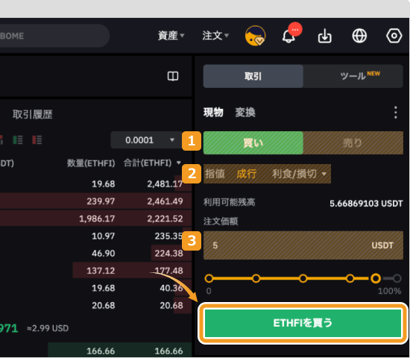Open the hexagon settings icon
The width and height of the screenshot is (410, 358).
point(394,36)
